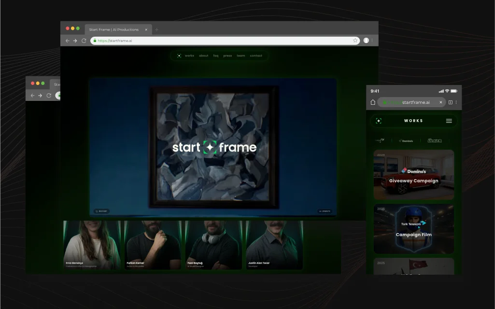The height and width of the screenshot is (309, 495).
Task: Tap the home icon in the mobile browser
Action: [x=373, y=102]
